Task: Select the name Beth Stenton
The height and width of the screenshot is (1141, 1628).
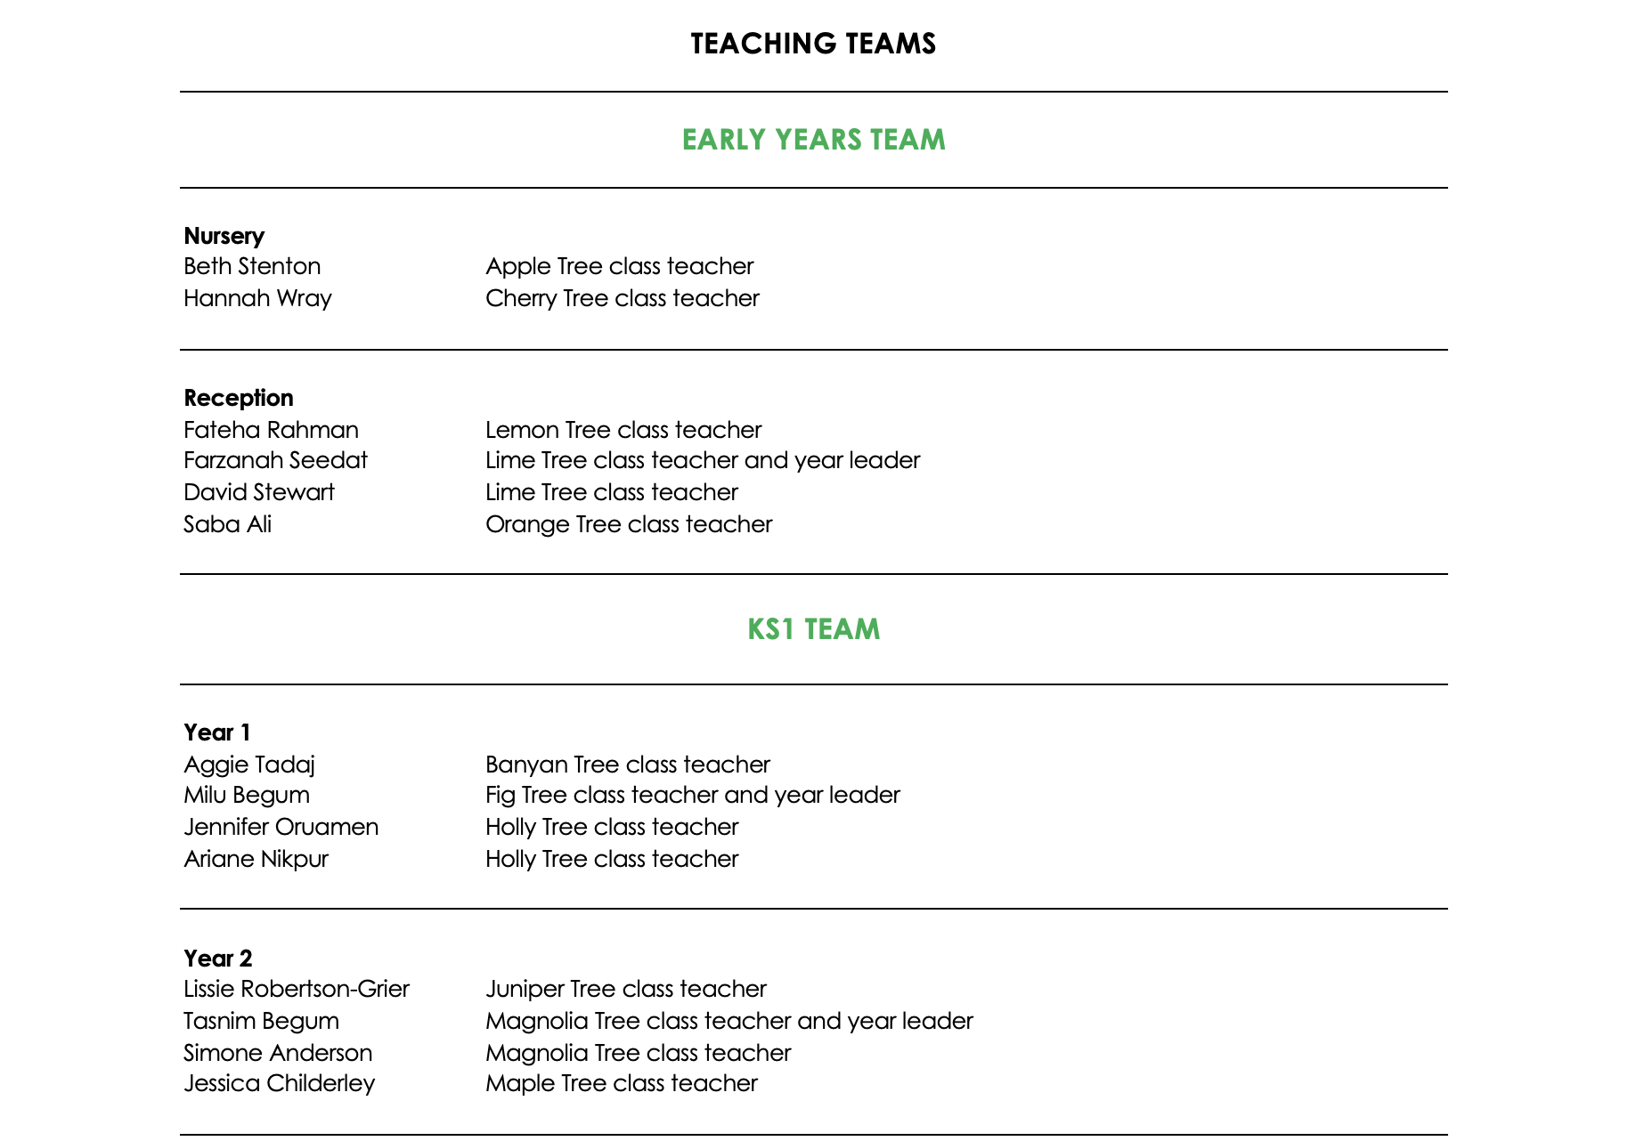Action: click(252, 266)
